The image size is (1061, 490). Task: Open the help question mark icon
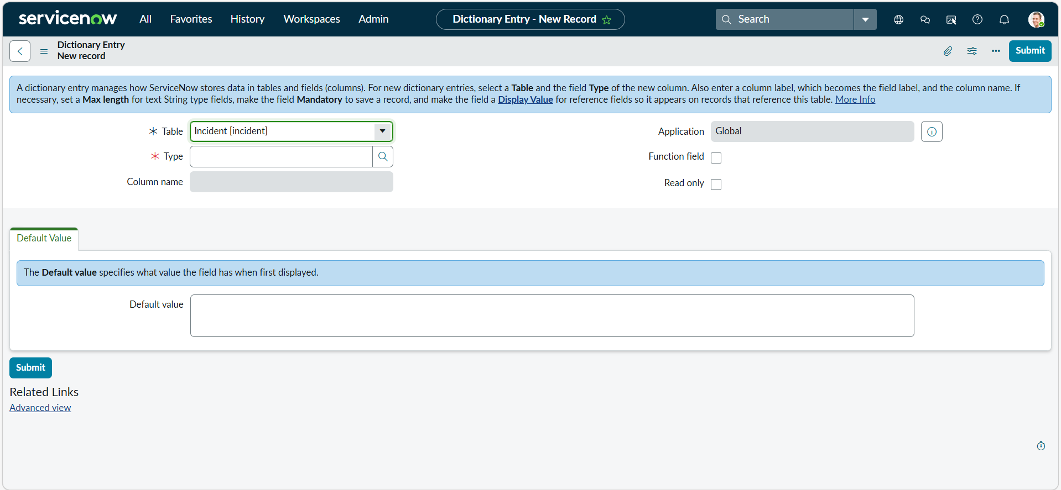[x=977, y=19]
